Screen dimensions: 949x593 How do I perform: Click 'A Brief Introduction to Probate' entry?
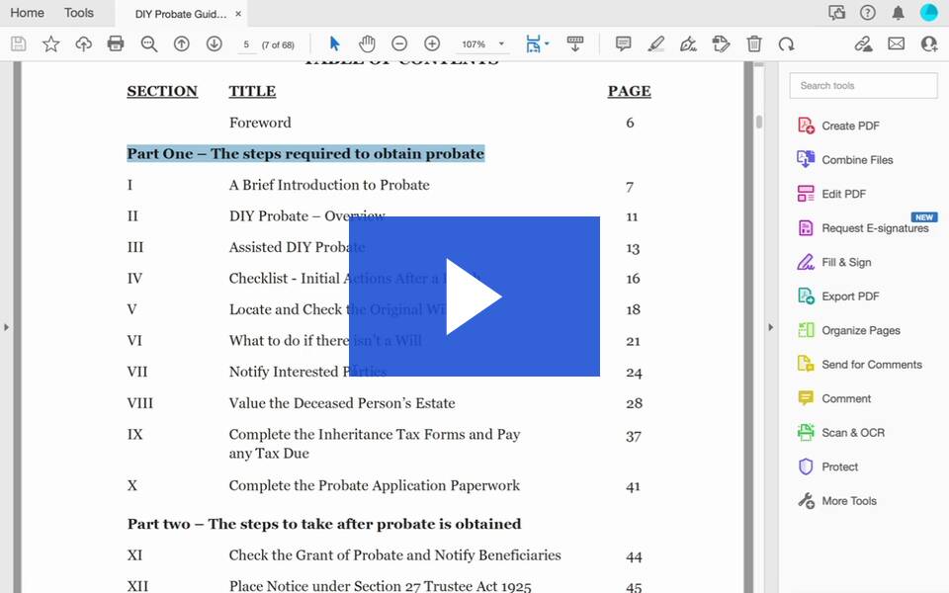point(329,185)
